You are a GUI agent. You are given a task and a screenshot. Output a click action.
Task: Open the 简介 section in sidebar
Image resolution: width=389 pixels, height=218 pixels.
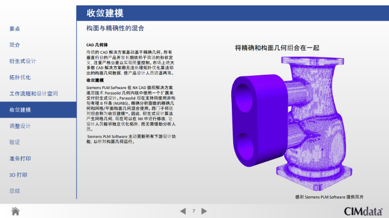click(14, 45)
